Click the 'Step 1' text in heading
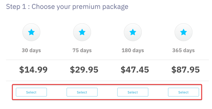This screenshot has width=212, height=109. (16, 6)
